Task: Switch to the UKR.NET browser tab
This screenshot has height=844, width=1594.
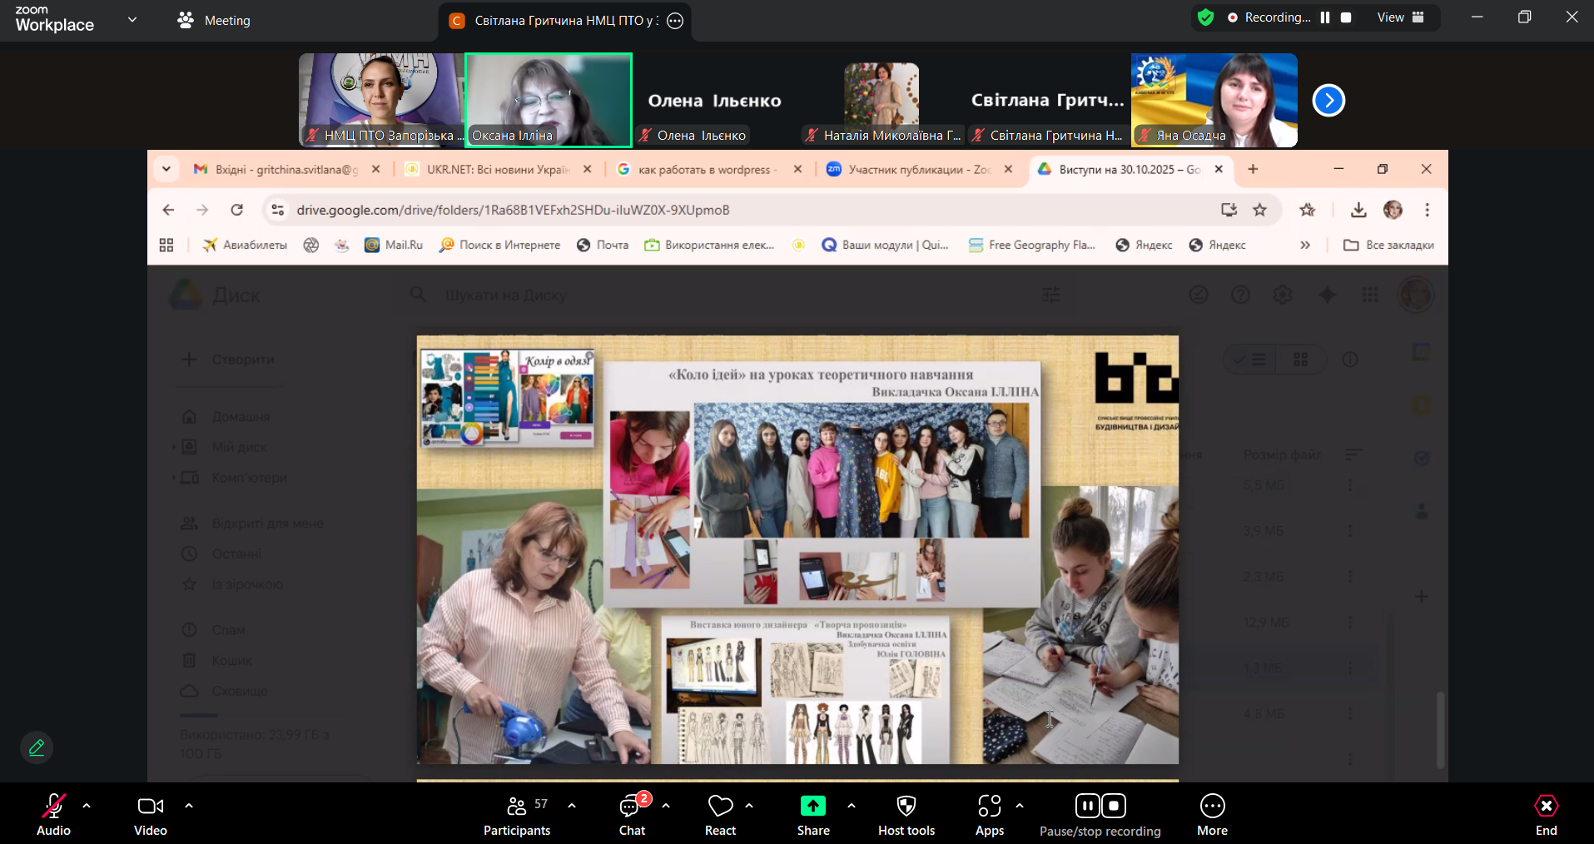Action: 496,169
